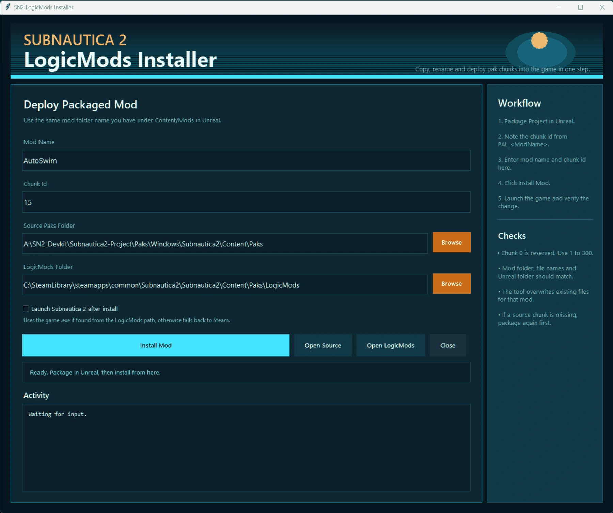Click the 'Ready. Package in Unreal' status message
Screen dimensions: 613x513
(95, 372)
